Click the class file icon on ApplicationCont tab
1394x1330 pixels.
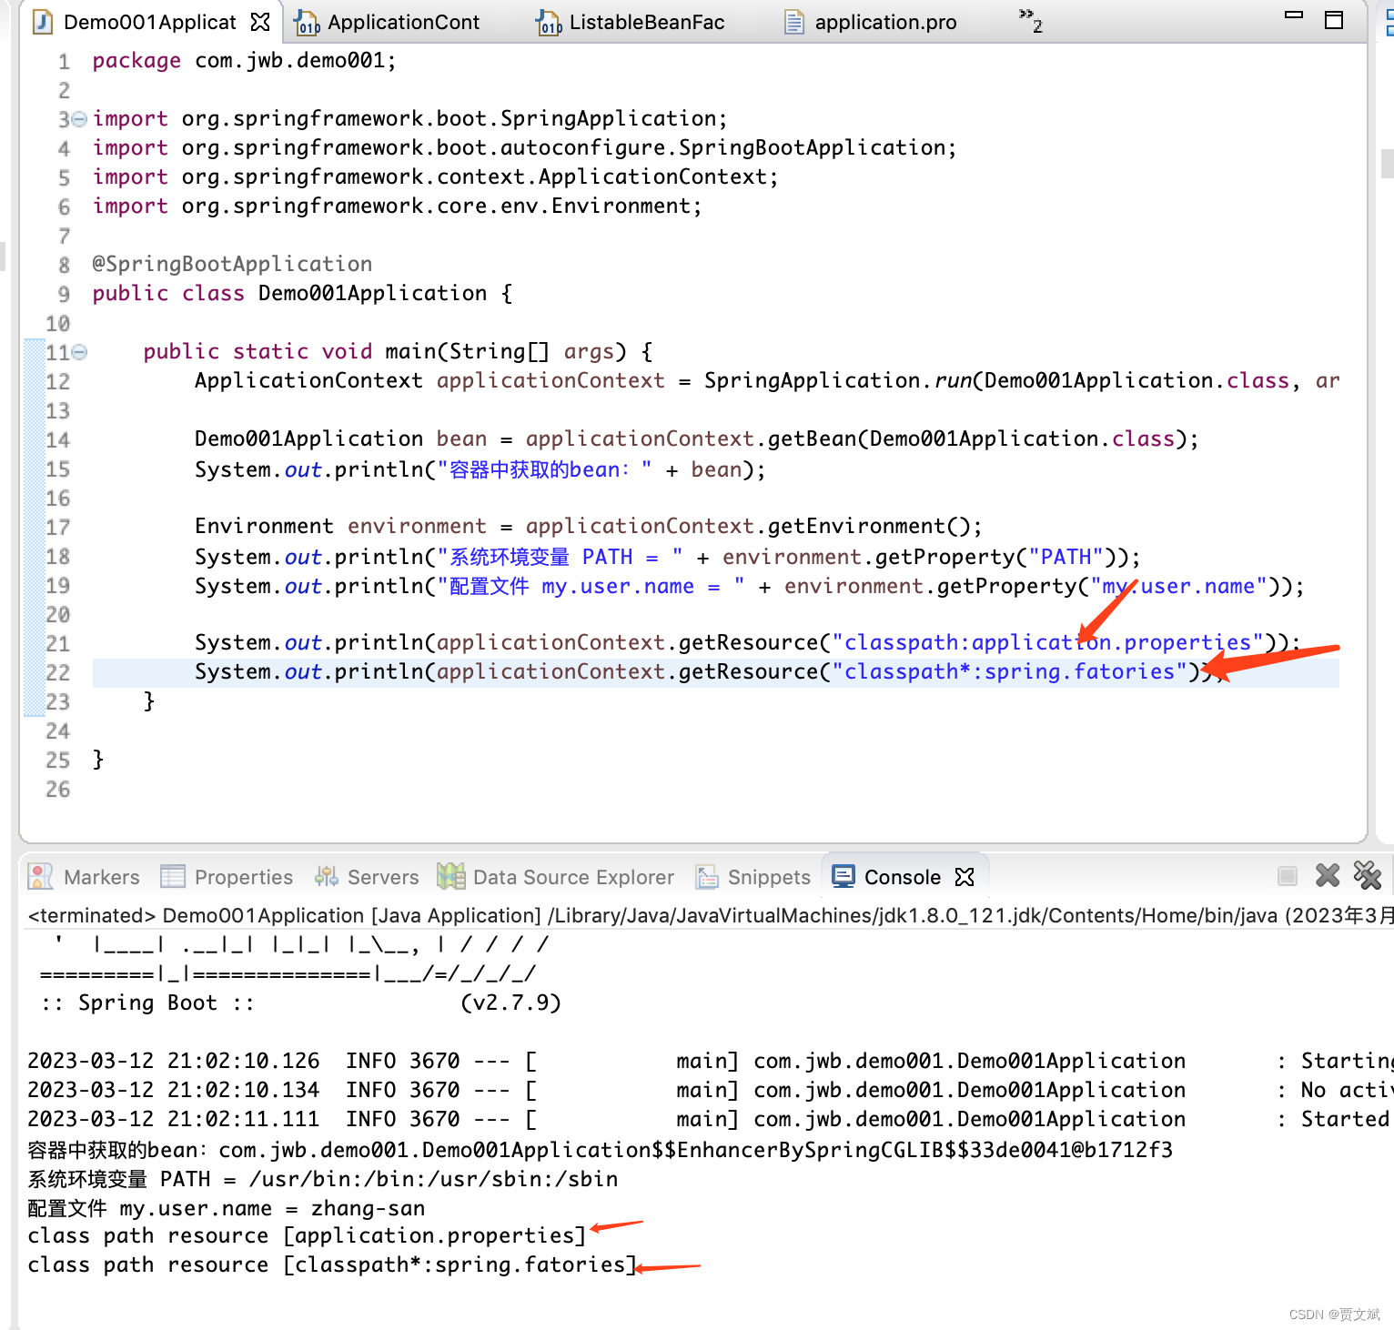307,23
